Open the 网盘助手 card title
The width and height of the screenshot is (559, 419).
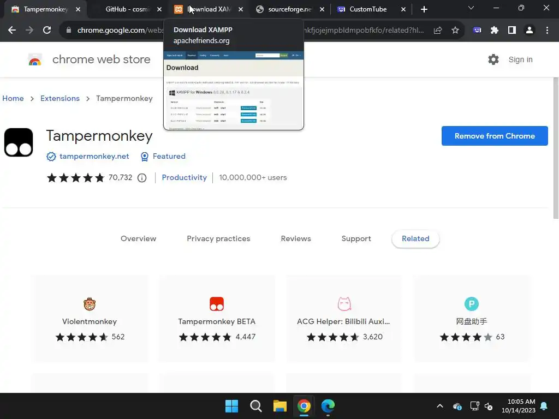click(472, 321)
